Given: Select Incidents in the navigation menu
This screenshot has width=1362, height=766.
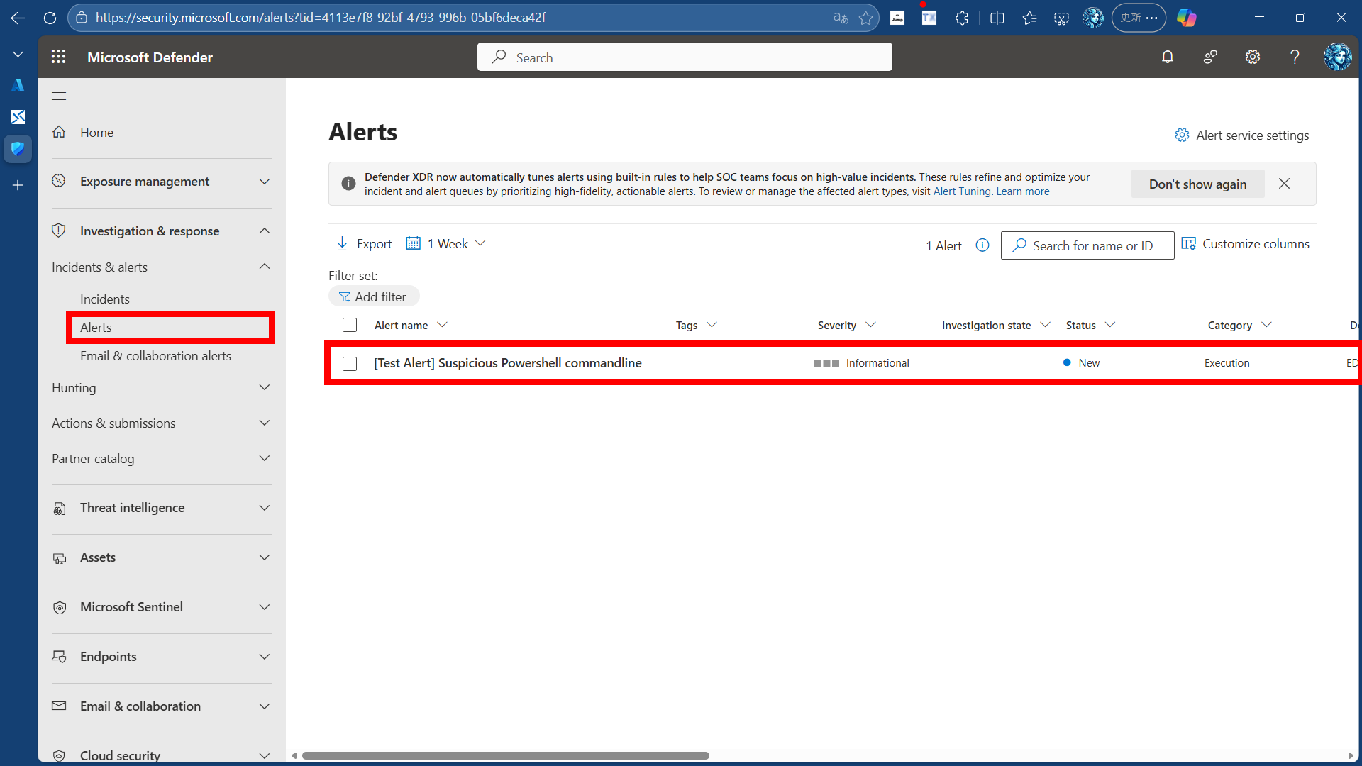Looking at the screenshot, I should (x=104, y=299).
